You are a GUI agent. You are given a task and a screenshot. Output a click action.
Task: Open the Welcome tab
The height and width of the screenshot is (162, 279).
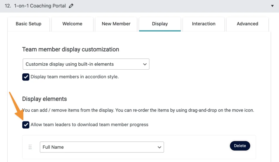coord(72,24)
